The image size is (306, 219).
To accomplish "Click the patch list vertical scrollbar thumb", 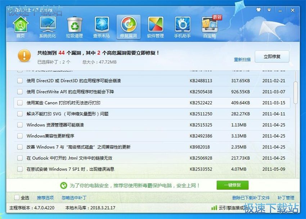I will (296, 93).
